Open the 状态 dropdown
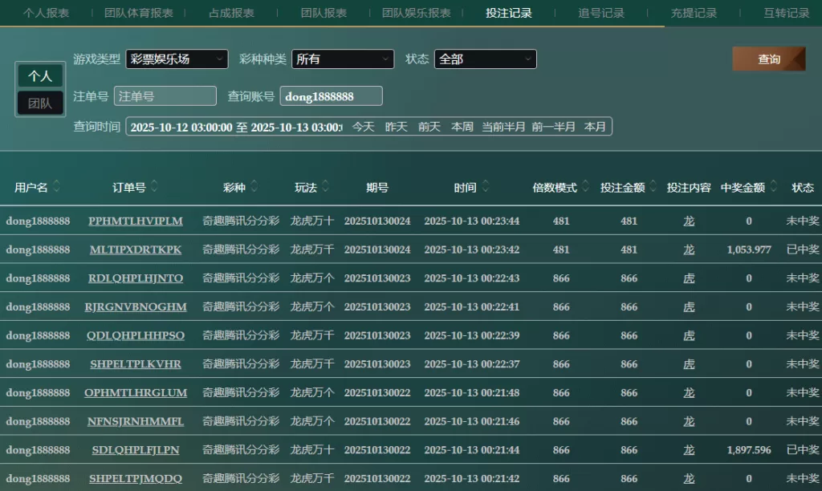This screenshot has height=491, width=822. click(485, 59)
